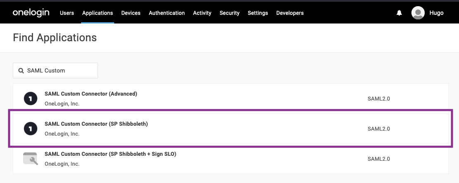Click the Find Applications heading
The width and height of the screenshot is (459, 183).
(55, 38)
